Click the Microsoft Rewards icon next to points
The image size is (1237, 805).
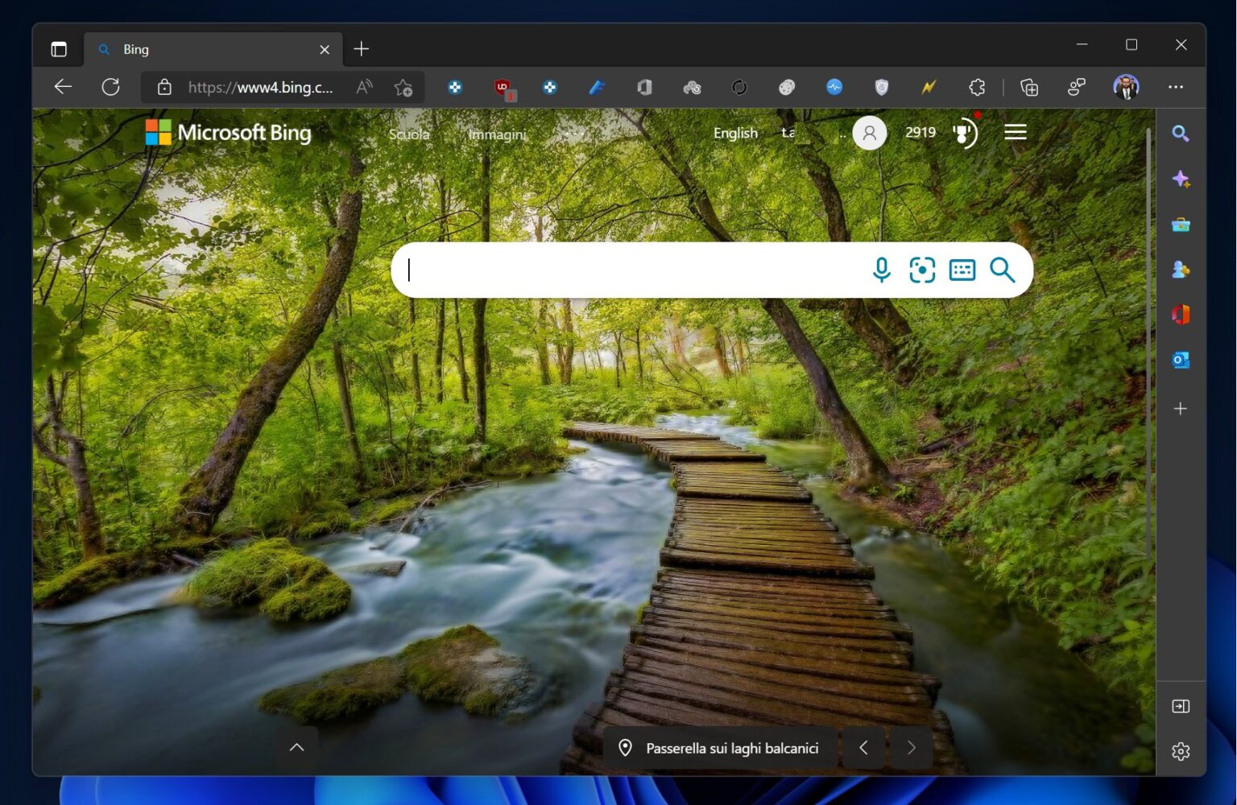click(x=963, y=132)
